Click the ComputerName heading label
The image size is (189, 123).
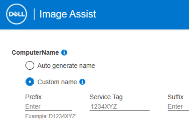35,53
